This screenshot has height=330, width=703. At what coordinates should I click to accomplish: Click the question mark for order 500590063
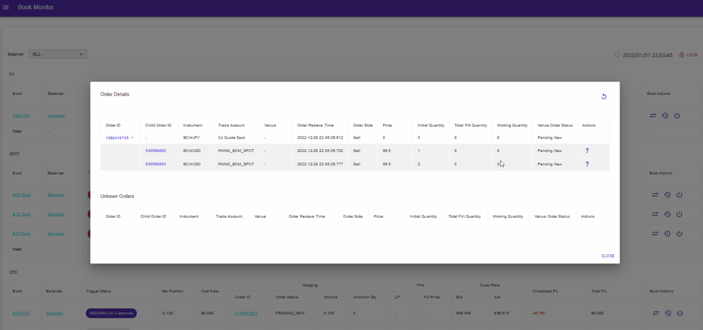[587, 164]
